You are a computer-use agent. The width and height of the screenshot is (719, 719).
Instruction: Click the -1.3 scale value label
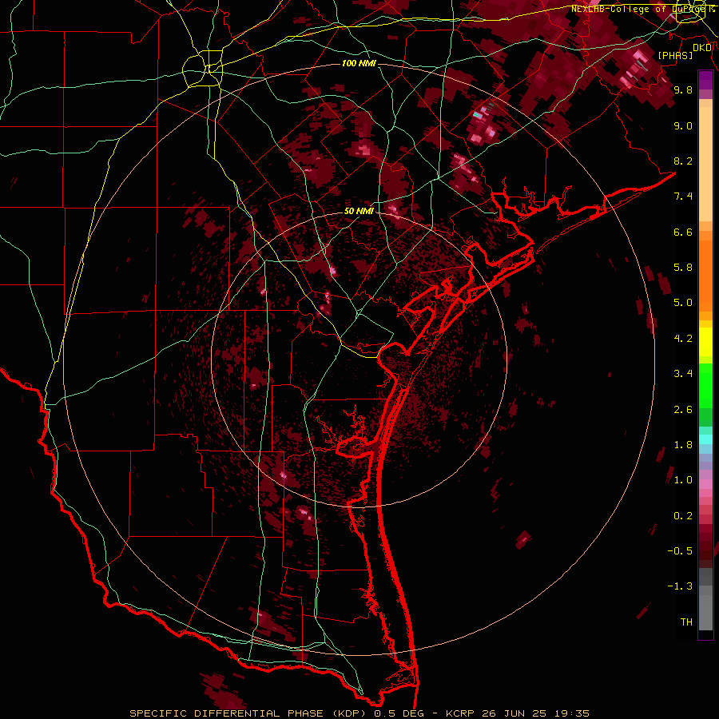680,586
